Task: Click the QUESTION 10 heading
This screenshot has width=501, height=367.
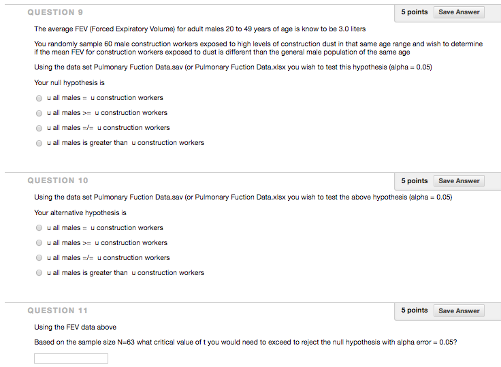Action: (x=58, y=180)
